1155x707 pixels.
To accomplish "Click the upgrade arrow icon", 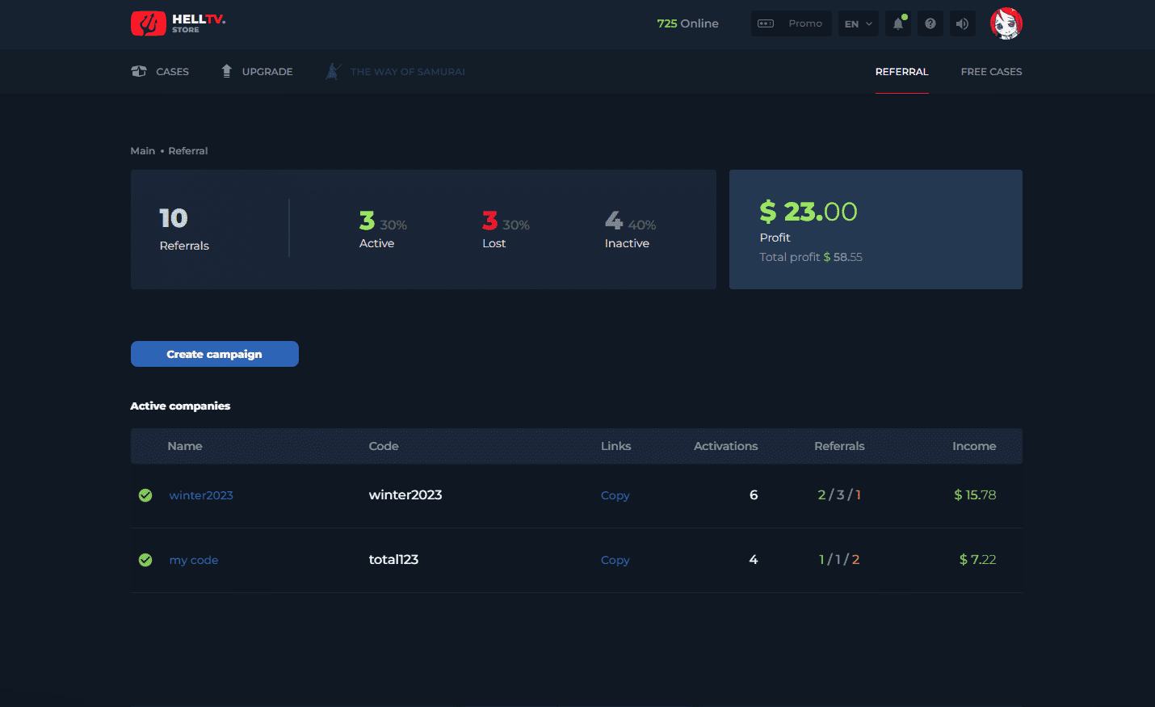I will pyautogui.click(x=227, y=71).
